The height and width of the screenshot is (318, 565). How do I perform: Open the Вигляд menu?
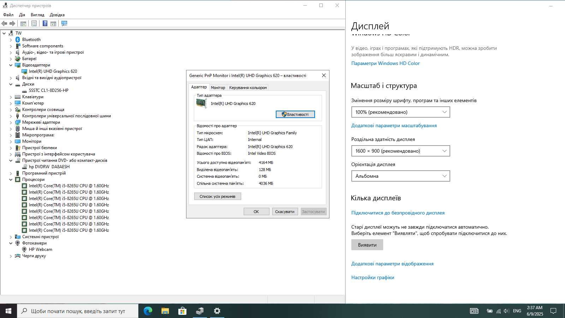(37, 15)
